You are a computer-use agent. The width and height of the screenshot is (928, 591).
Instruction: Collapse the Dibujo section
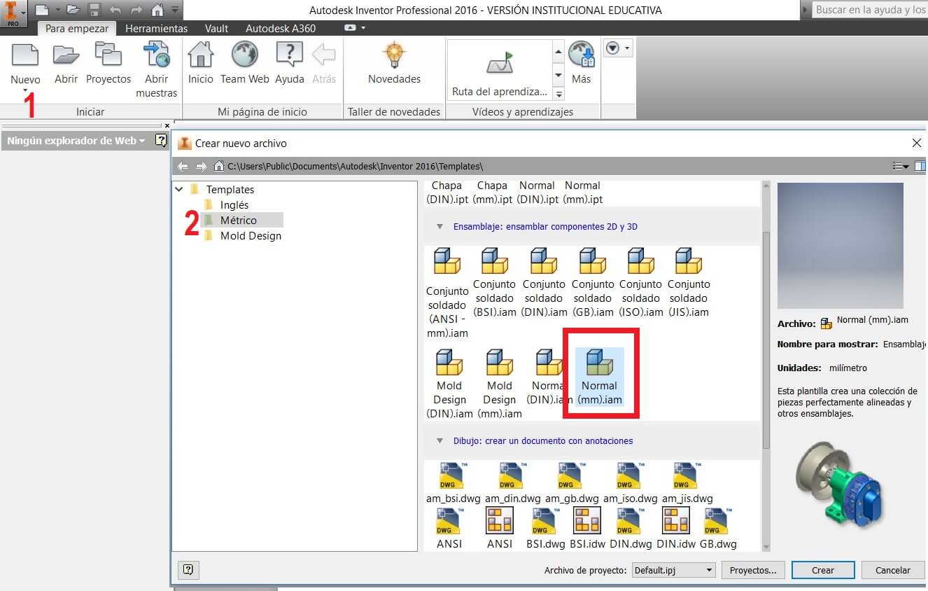[440, 441]
